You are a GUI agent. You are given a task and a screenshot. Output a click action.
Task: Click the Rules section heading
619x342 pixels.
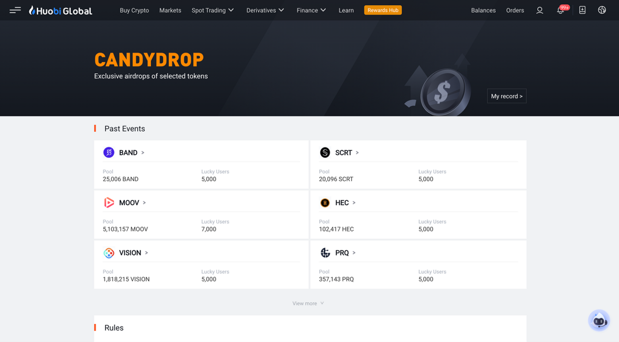click(x=114, y=328)
